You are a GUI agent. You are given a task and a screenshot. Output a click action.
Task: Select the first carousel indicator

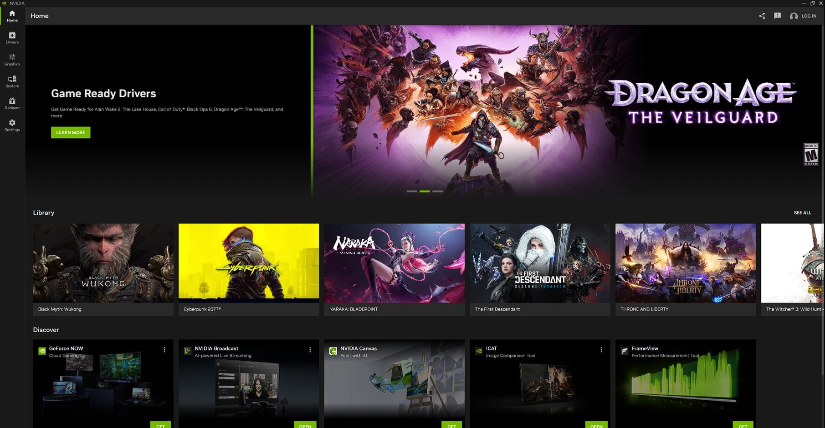click(x=412, y=191)
